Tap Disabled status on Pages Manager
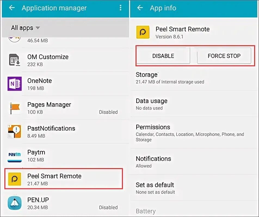This screenshot has width=259, height=217. (x=108, y=112)
